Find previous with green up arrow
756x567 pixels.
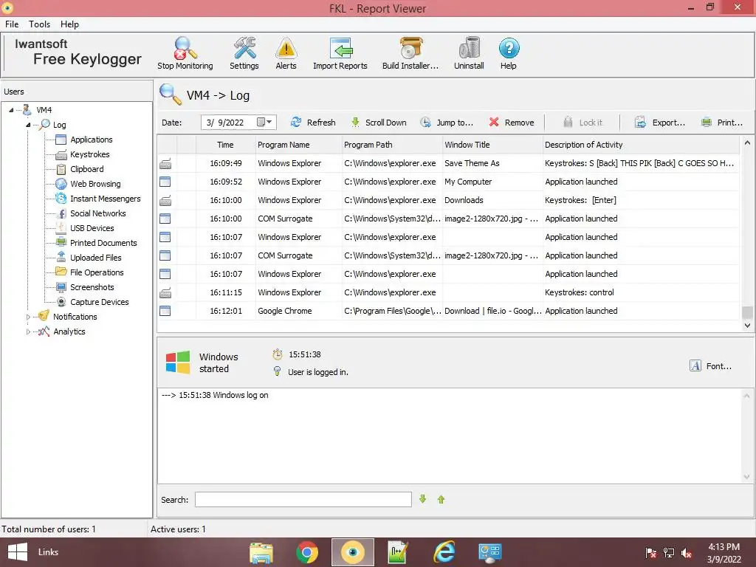(441, 500)
